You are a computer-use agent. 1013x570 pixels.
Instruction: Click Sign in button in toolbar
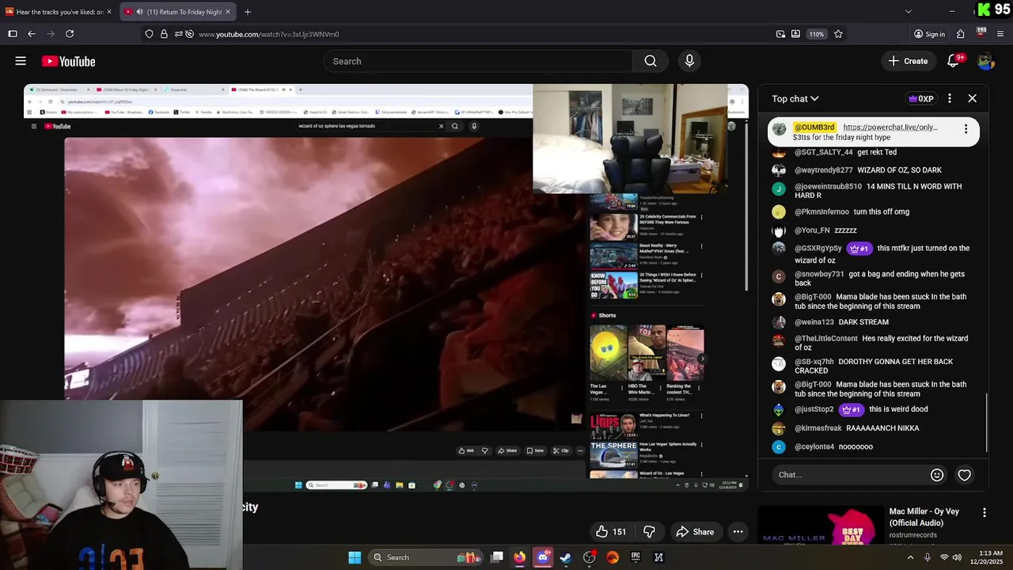coord(929,34)
